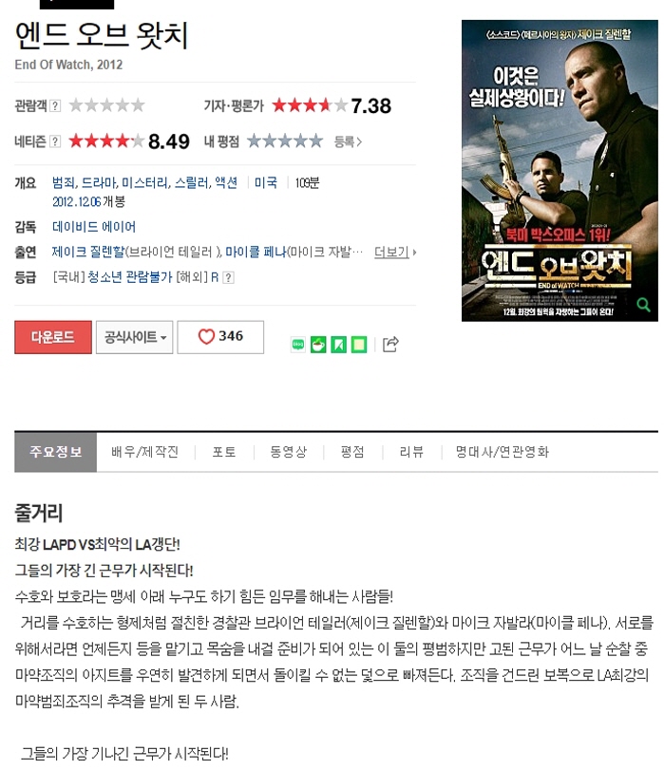Click the magnifier icon on the poster
The height and width of the screenshot is (770, 664).
pyautogui.click(x=643, y=305)
